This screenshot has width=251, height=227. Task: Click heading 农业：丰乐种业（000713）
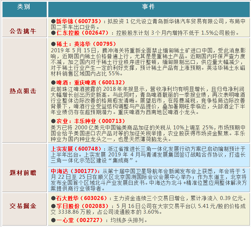[91, 121]
